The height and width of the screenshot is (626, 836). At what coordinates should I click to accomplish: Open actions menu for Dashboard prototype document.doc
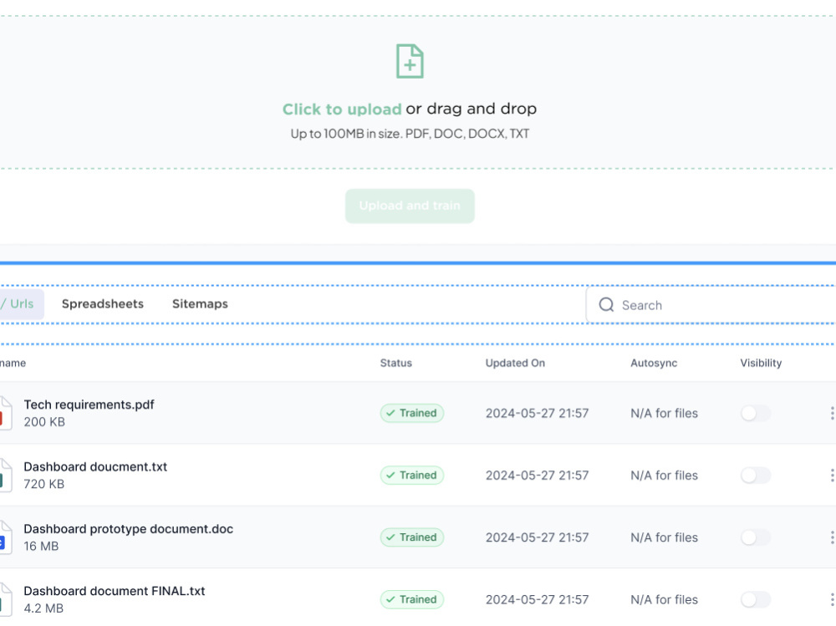point(832,537)
